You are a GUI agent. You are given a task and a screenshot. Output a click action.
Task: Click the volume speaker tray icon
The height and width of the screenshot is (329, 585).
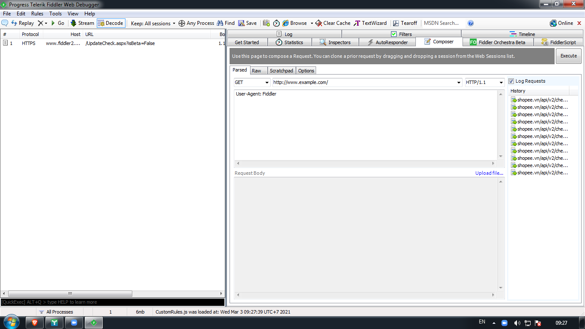coord(517,323)
